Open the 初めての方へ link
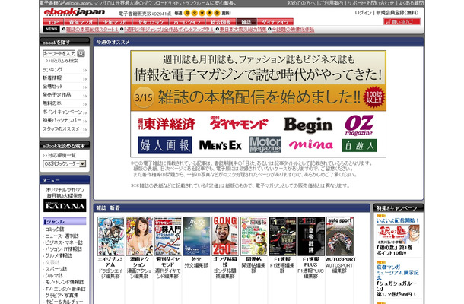The width and height of the screenshot is (464, 304). point(301,3)
